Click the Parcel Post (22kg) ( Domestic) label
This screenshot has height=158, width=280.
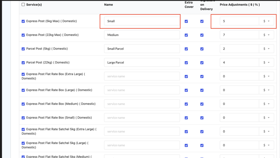48,62
